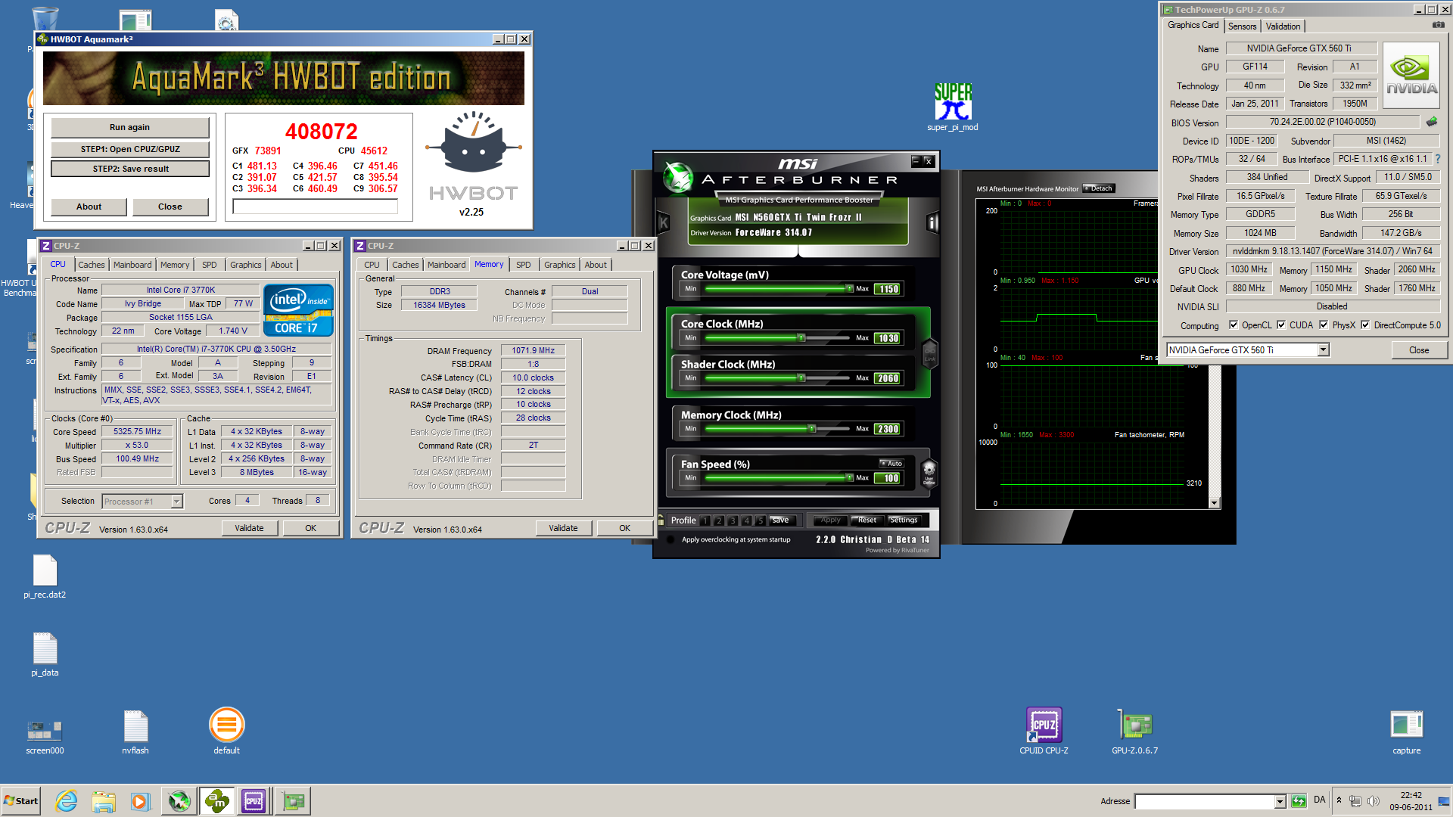Click the MSI Afterburner jet logo
The image size is (1453, 817).
(x=677, y=177)
